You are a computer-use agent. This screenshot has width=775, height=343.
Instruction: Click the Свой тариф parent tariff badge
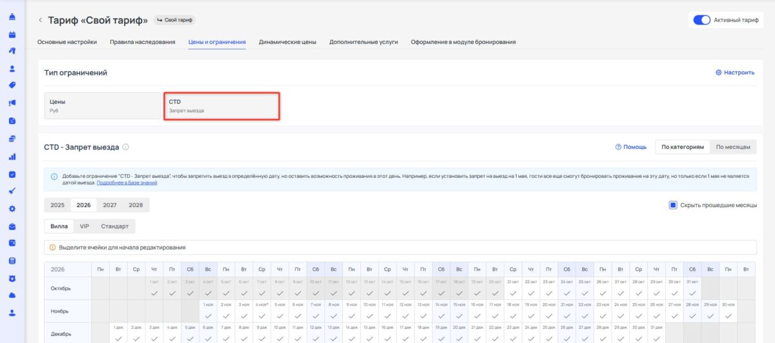(x=175, y=20)
